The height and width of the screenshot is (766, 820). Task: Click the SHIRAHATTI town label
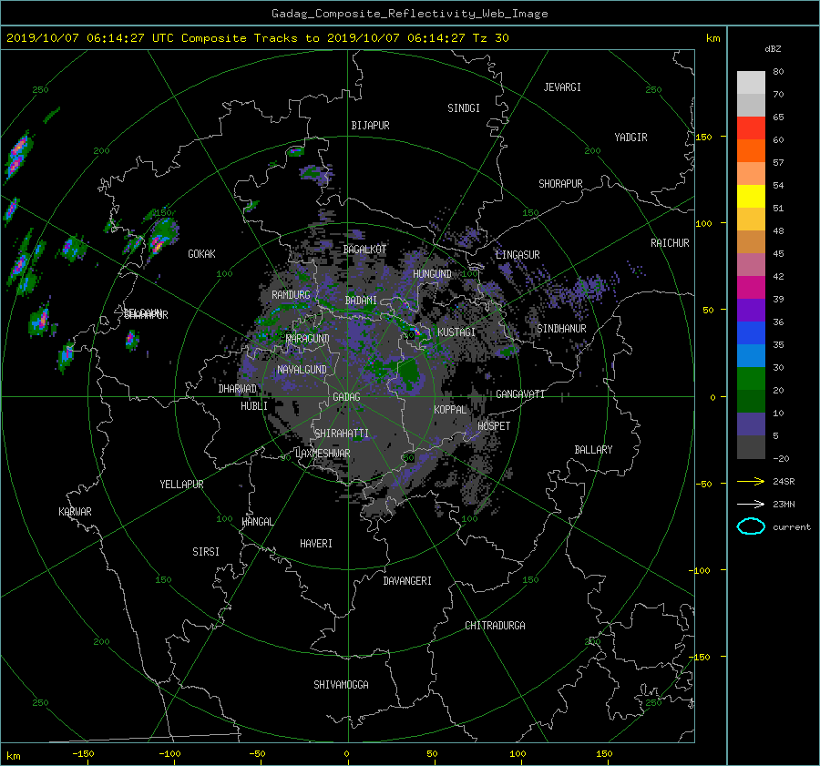click(x=342, y=434)
